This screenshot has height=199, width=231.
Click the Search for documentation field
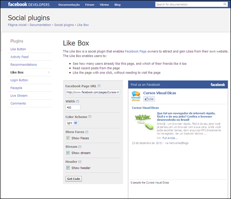(191, 5)
